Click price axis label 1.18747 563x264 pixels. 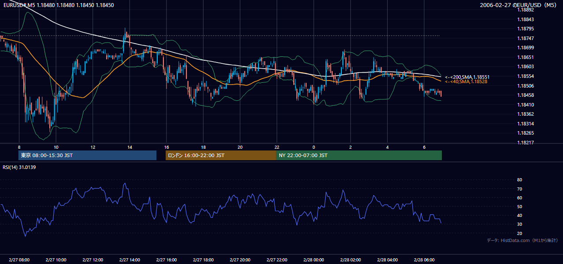526,38
